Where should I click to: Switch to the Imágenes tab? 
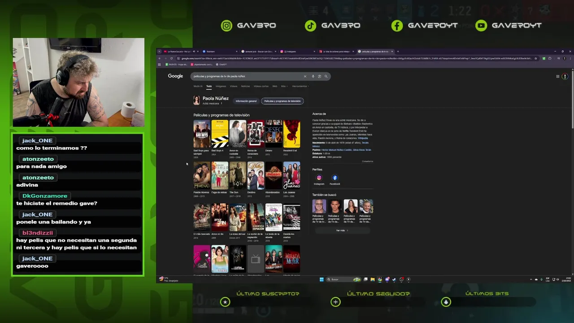point(221,86)
